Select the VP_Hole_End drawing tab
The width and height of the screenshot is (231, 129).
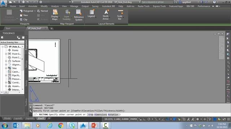(35, 28)
